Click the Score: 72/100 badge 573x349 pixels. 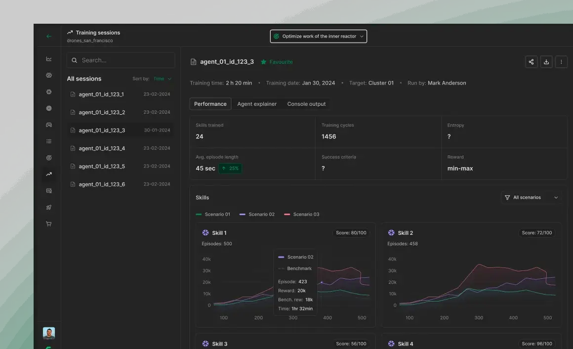[x=536, y=233]
